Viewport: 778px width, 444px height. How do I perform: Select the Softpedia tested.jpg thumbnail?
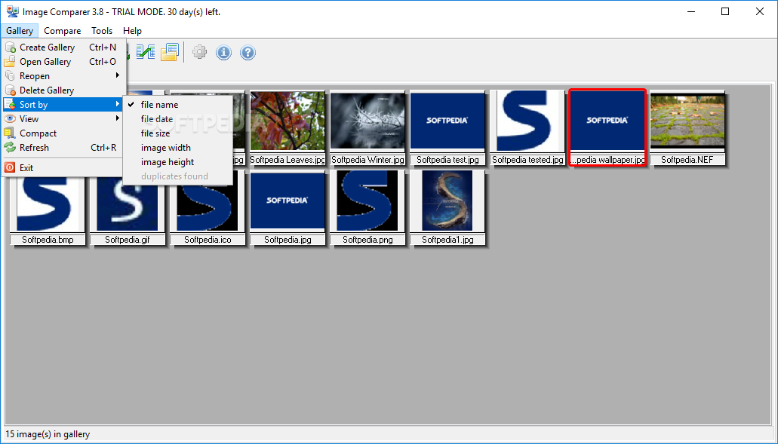point(527,128)
